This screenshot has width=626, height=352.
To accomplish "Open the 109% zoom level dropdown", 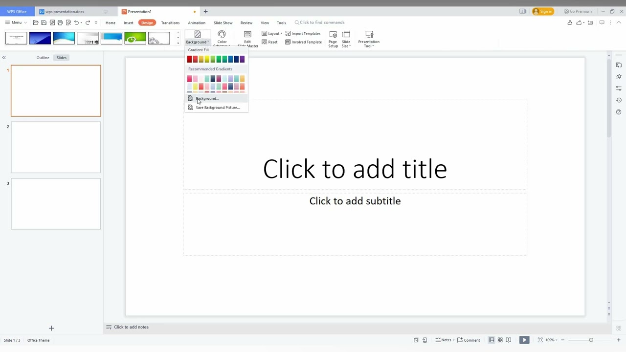I will point(551,340).
